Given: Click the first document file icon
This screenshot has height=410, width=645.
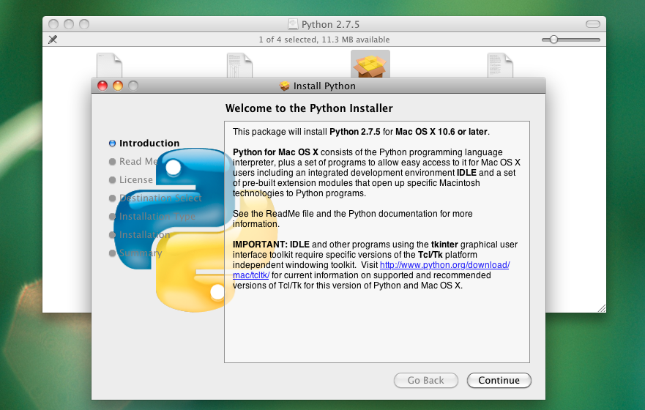Looking at the screenshot, I should (109, 65).
